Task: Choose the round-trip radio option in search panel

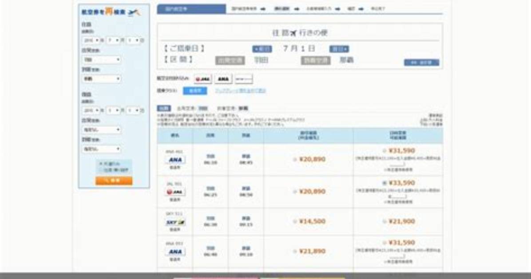Action: pyautogui.click(x=101, y=170)
